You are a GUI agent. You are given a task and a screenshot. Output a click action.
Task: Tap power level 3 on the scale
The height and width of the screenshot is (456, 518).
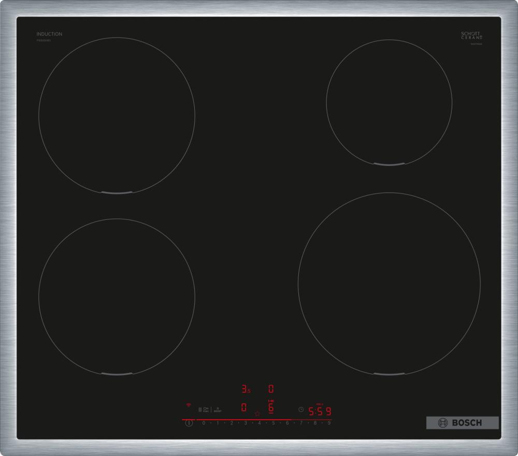(246, 423)
